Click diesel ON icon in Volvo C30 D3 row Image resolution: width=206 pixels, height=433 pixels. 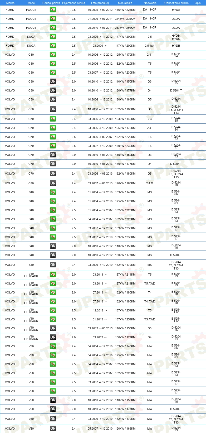[x=53, y=81]
